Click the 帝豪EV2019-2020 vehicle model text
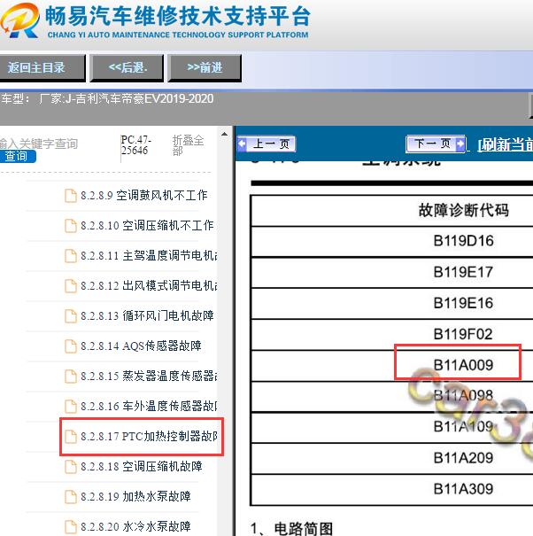533x536 pixels. [167, 99]
